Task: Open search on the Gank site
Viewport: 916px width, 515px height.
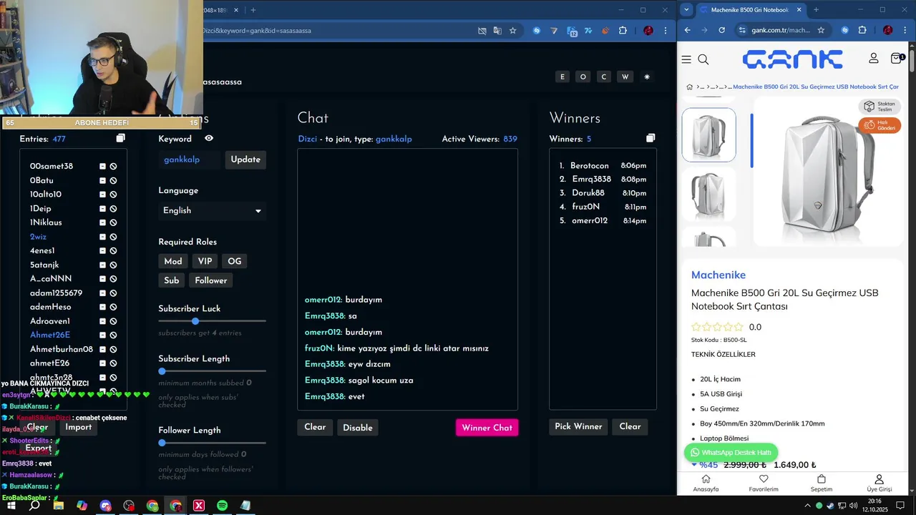Action: pos(703,59)
